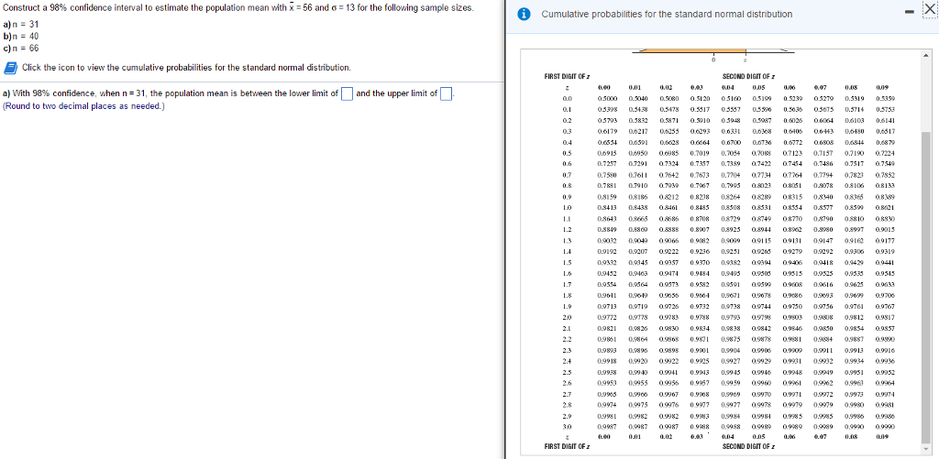Viewport: 939px width, 459px height.
Task: Open the cumulative probabilities table book icon
Action: [x=11, y=67]
